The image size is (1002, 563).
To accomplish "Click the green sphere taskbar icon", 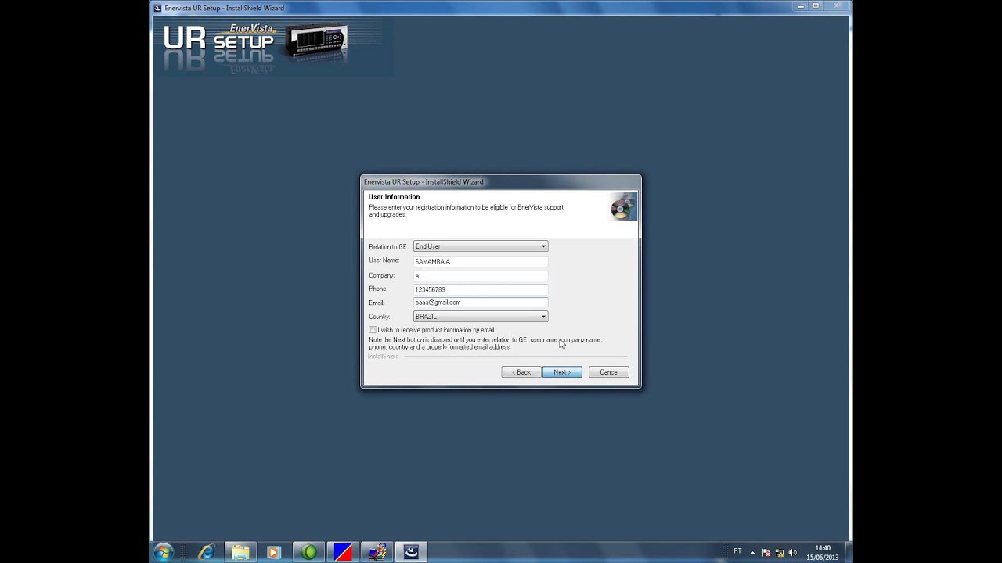I will [x=309, y=552].
